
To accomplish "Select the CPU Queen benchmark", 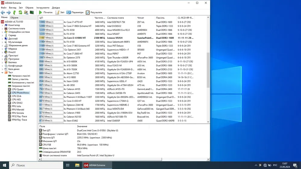I will (x=17, y=89).
